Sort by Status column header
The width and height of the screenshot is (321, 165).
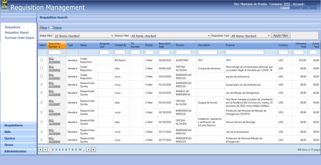83,45
